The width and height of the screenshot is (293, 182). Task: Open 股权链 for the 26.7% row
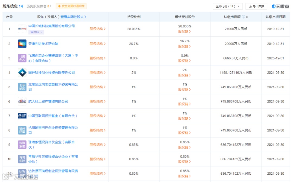[184, 46]
